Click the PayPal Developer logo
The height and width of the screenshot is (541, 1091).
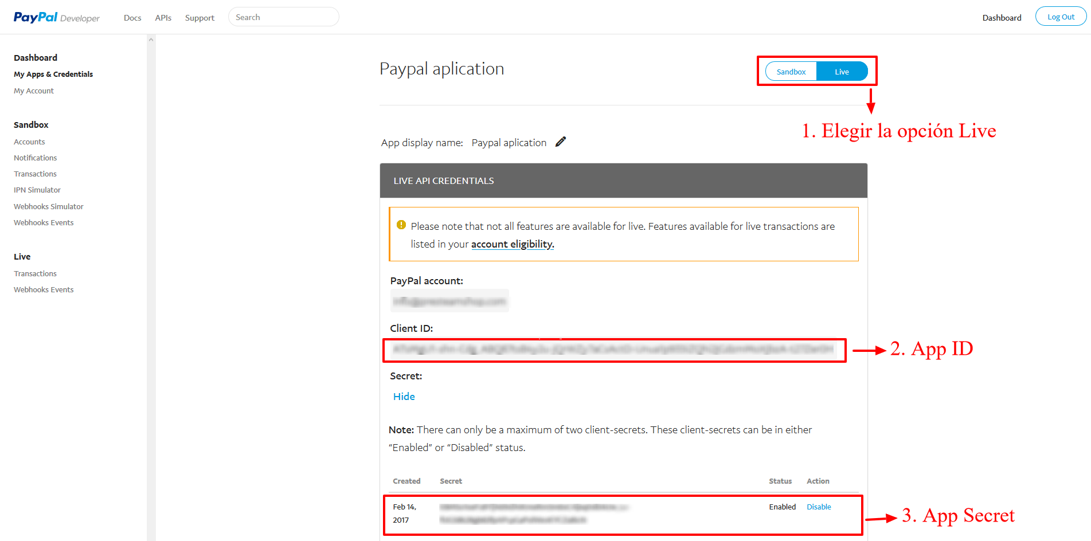point(56,17)
